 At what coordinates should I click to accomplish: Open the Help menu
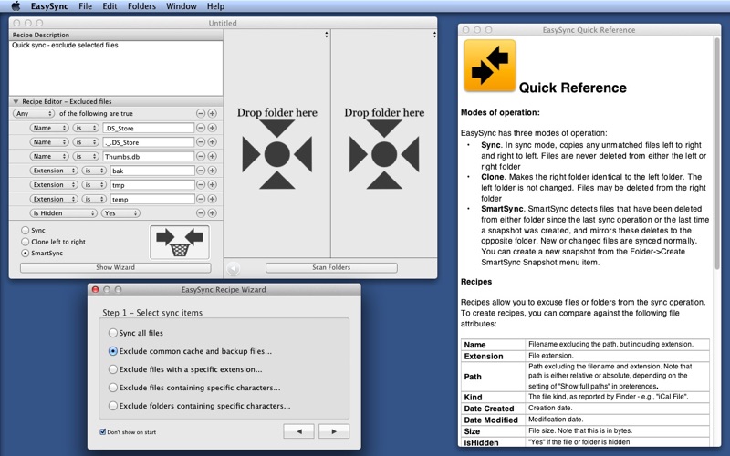coord(215,6)
